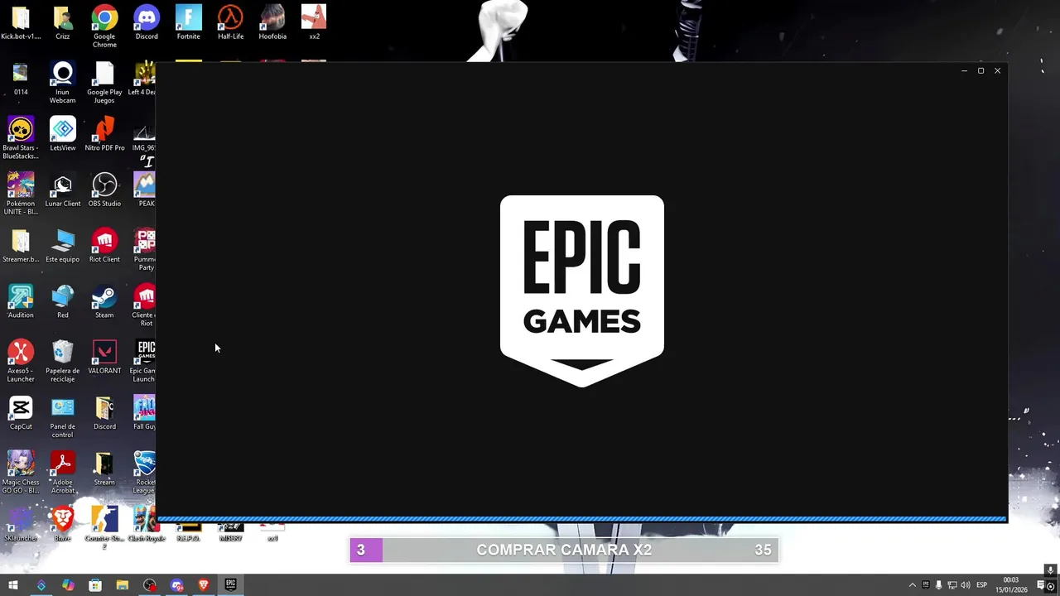The width and height of the screenshot is (1060, 596).
Task: Open Clash Royale desktop shortcut
Action: pos(147,524)
